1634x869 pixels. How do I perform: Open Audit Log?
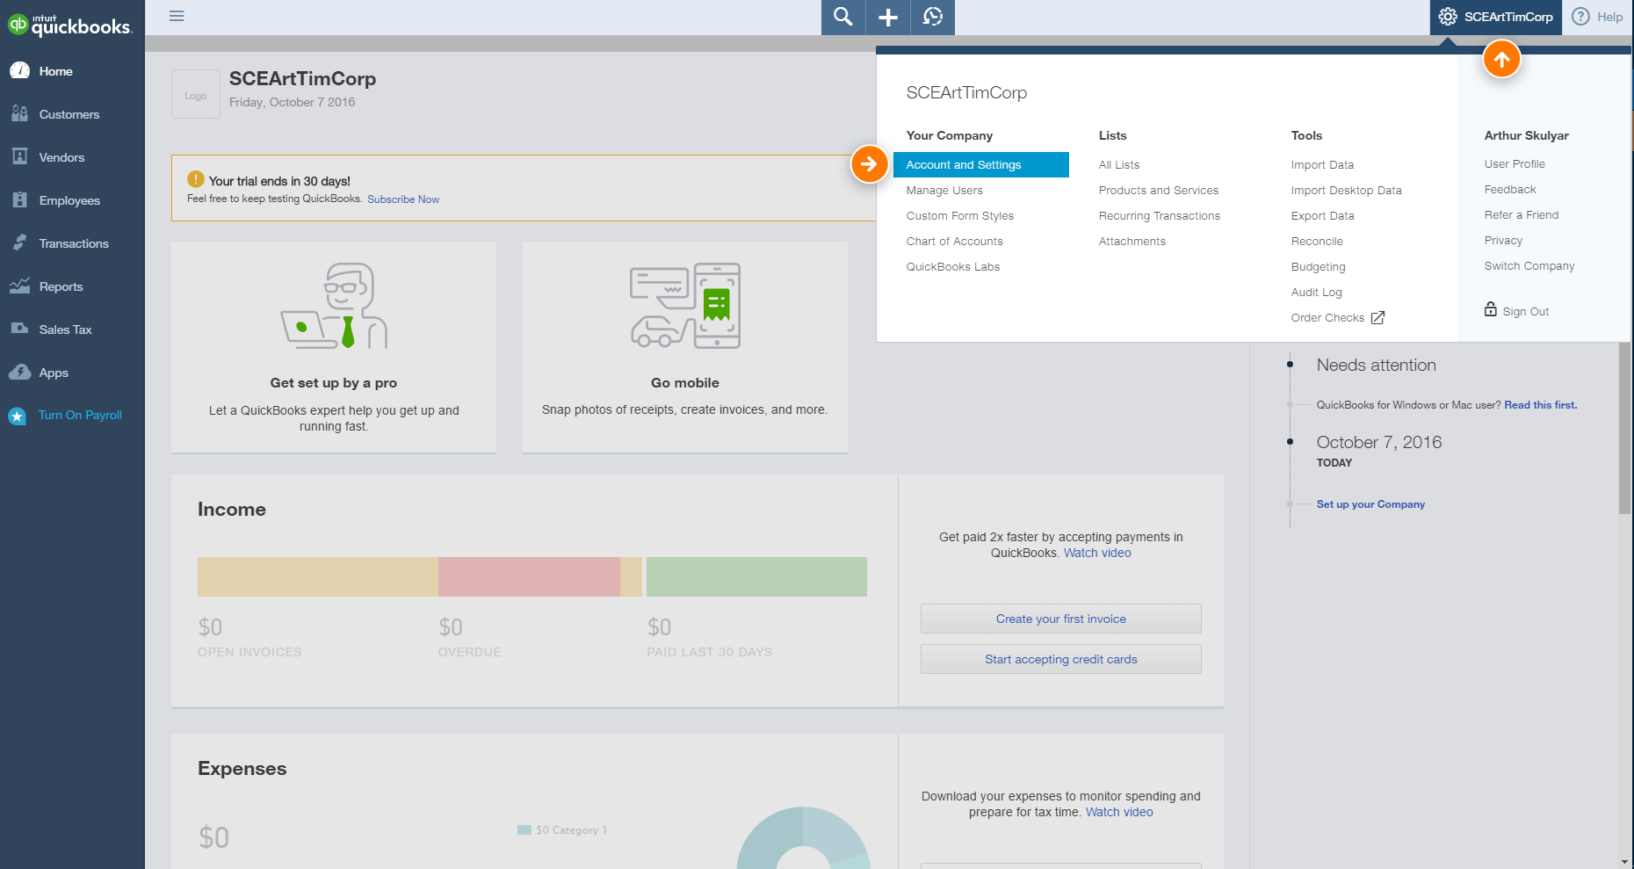(1317, 292)
